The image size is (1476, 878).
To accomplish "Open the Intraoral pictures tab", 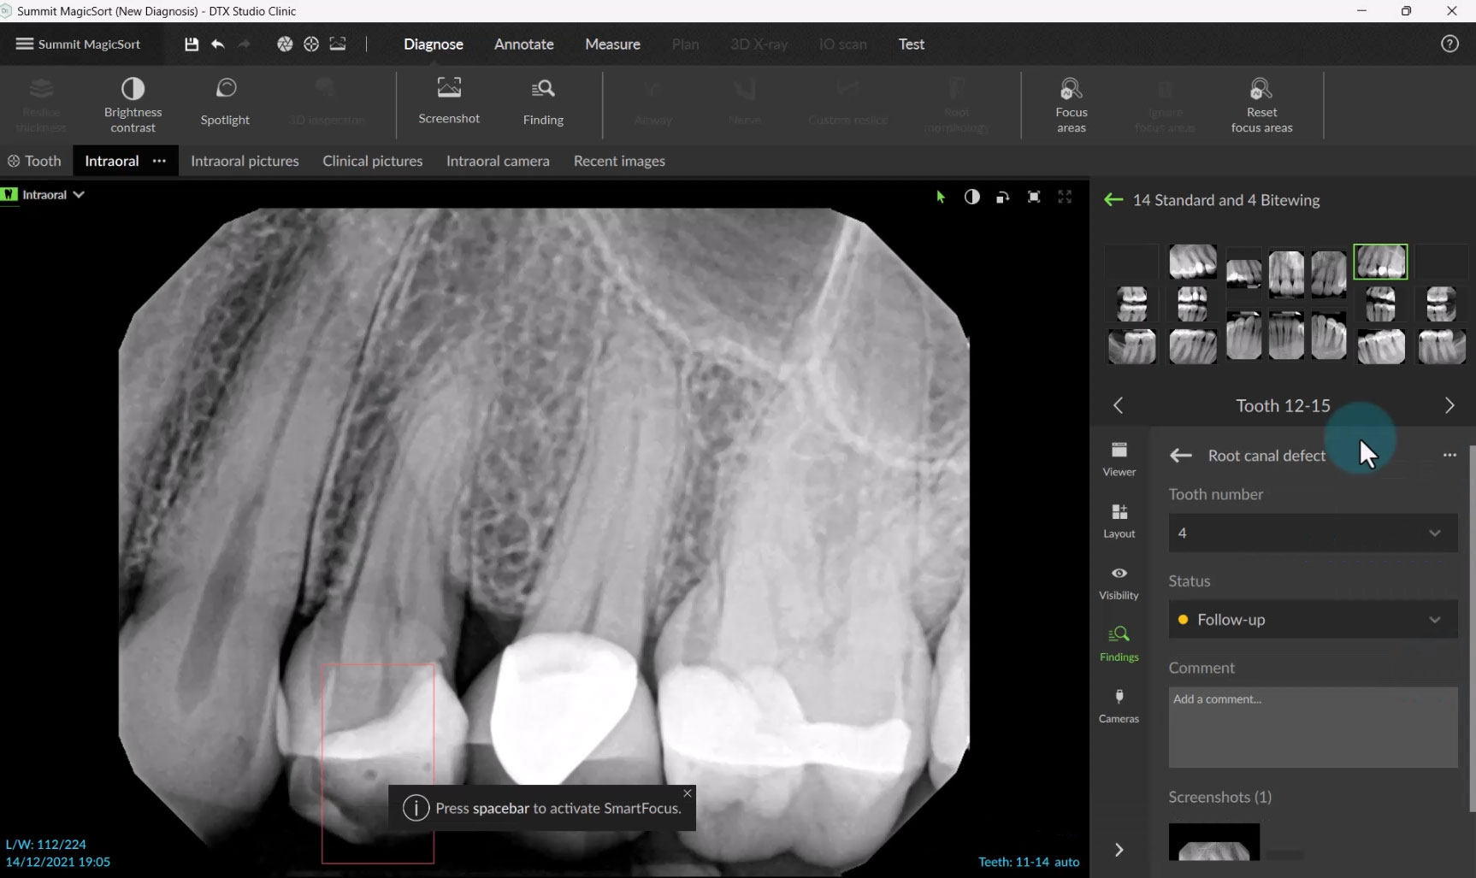I will (245, 161).
